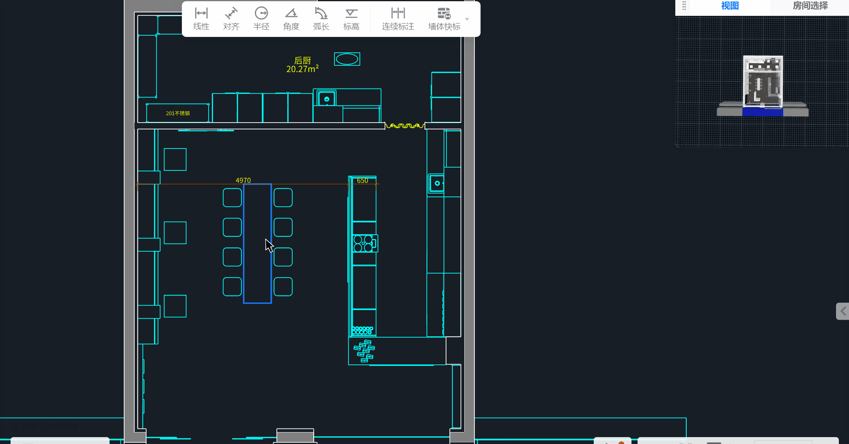The image size is (849, 444).
Task: Switch to the 视图 tab
Action: click(730, 6)
